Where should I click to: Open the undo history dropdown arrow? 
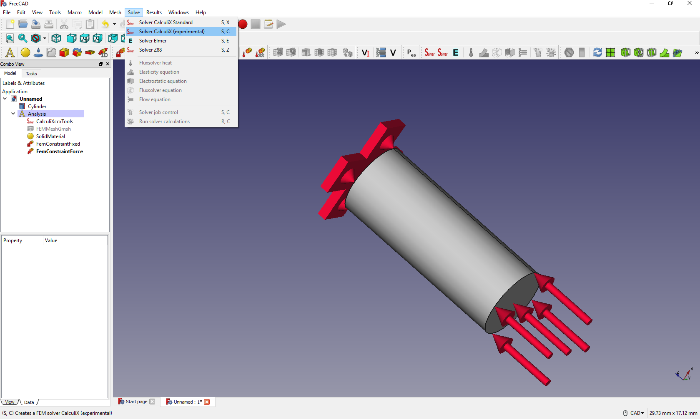point(114,24)
